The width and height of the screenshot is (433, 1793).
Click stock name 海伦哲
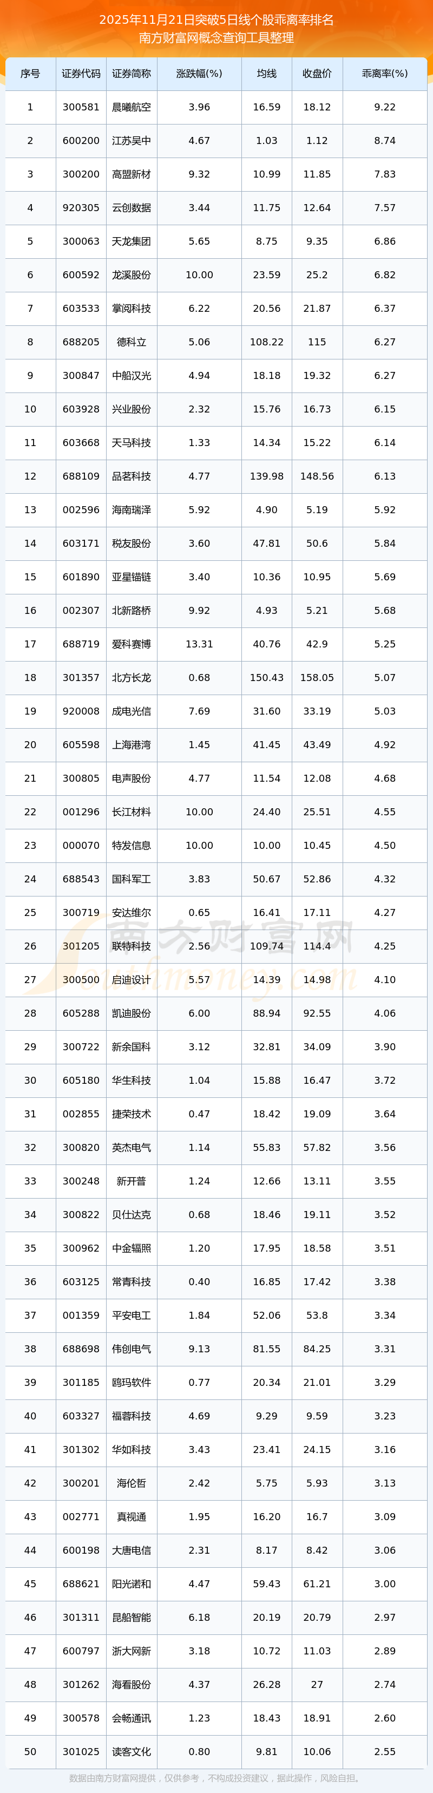coord(132,1483)
